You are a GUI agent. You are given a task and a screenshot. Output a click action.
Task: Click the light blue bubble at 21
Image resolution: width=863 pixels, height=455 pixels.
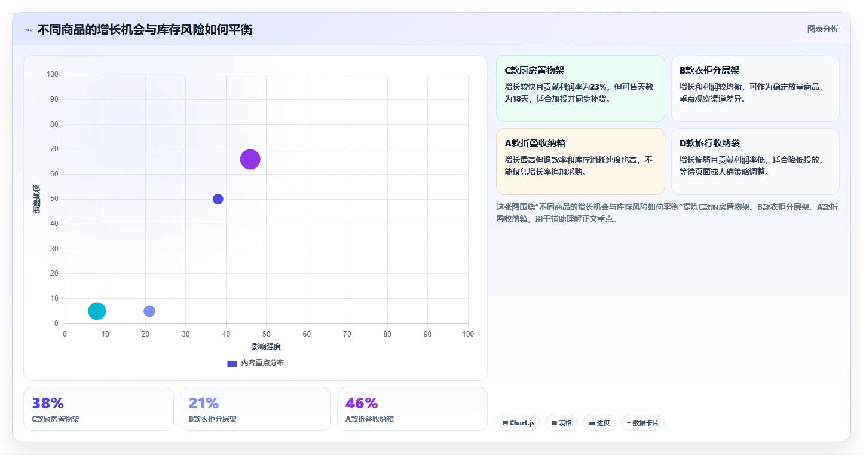149,311
